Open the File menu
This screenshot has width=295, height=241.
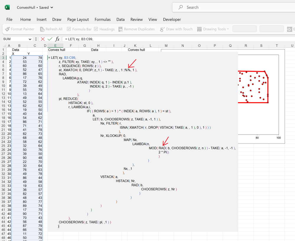(x=9, y=20)
